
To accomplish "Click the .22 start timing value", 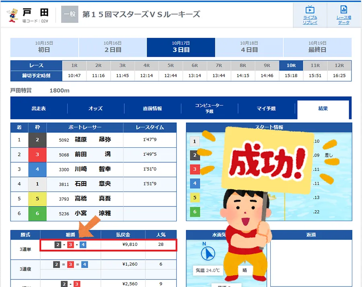I will point(316,212).
